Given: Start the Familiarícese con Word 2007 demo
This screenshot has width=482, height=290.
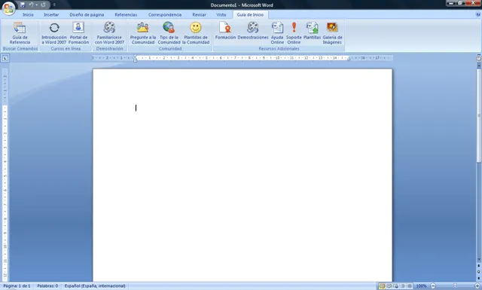Looking at the screenshot, I should pos(109,33).
